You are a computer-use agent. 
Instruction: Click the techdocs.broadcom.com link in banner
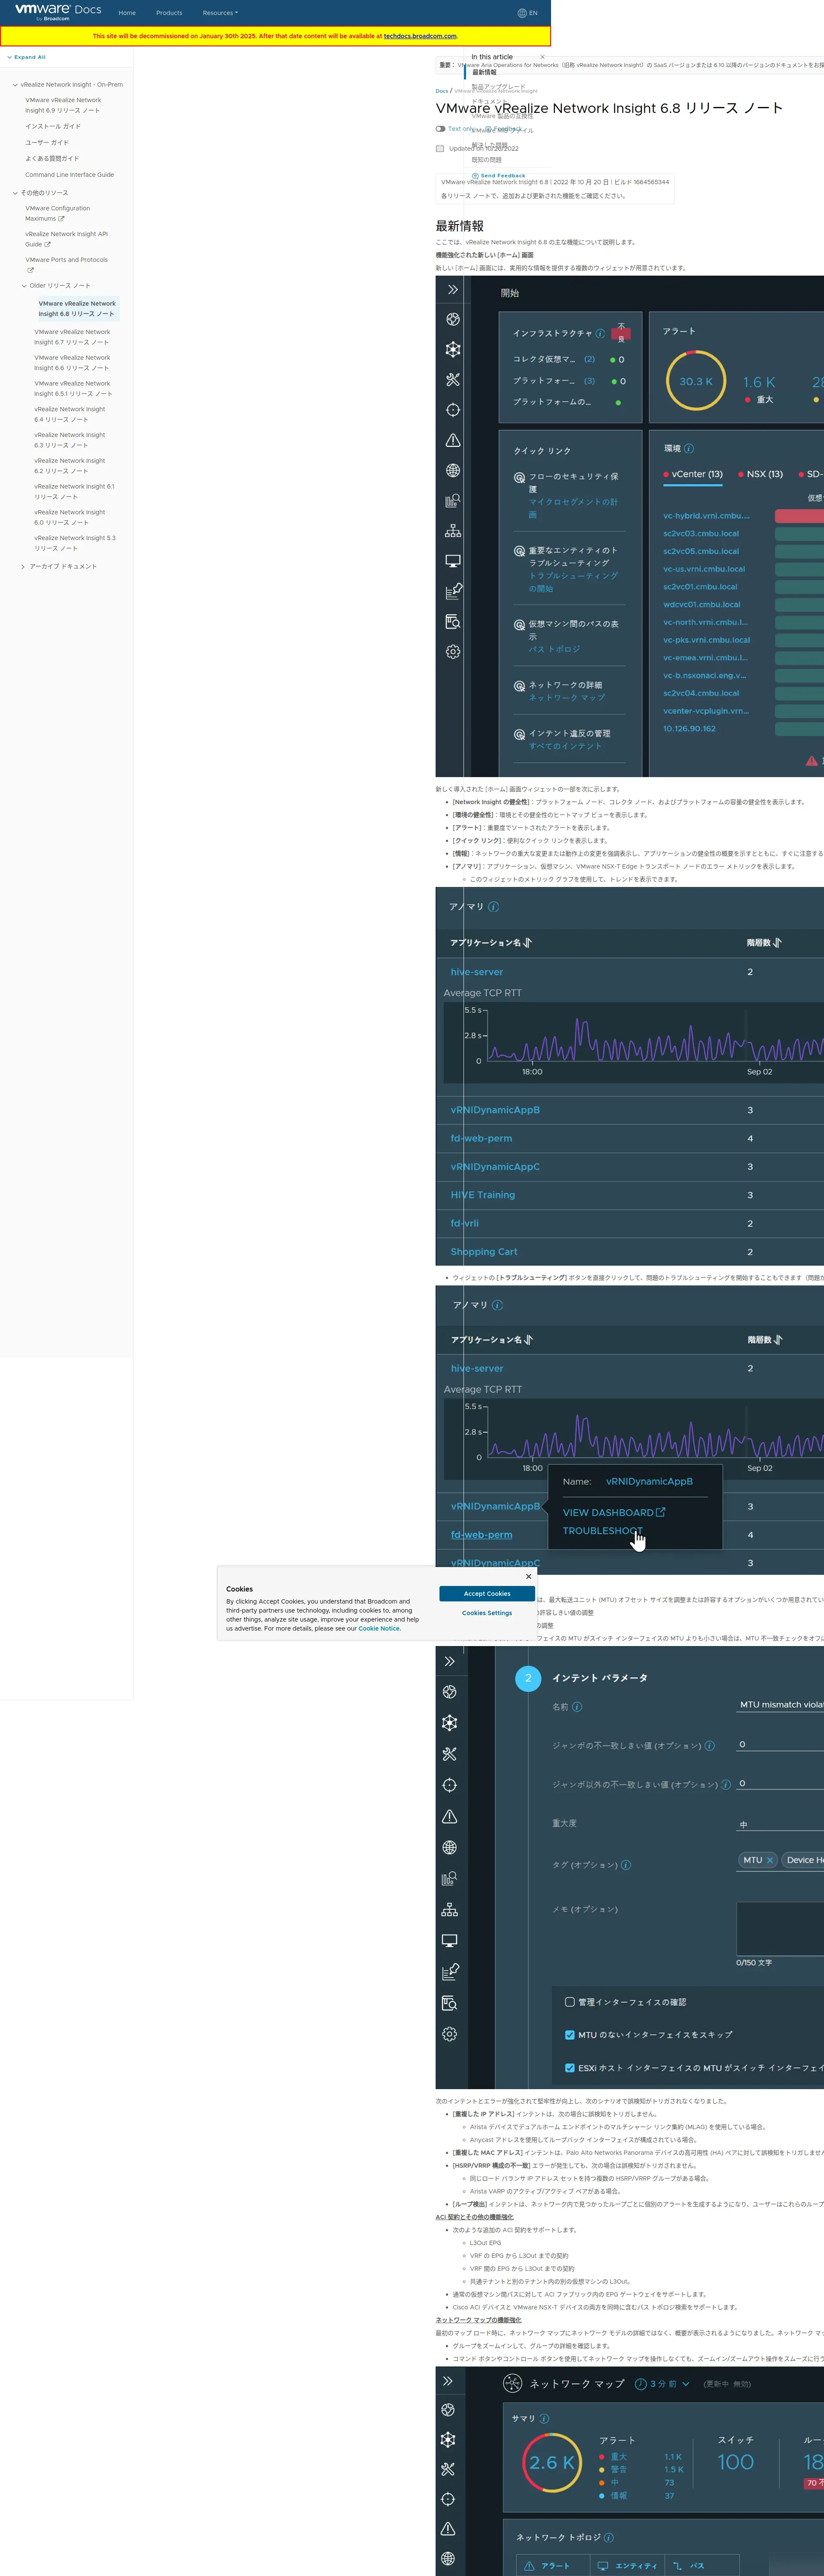coord(420,36)
